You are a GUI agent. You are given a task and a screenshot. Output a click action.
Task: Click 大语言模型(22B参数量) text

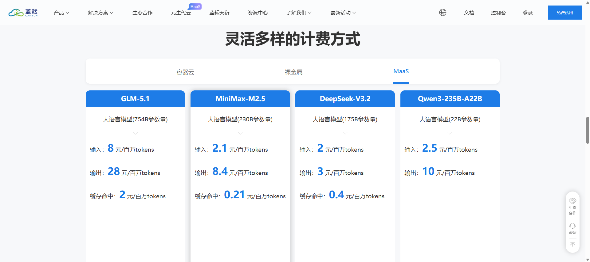coord(450,119)
